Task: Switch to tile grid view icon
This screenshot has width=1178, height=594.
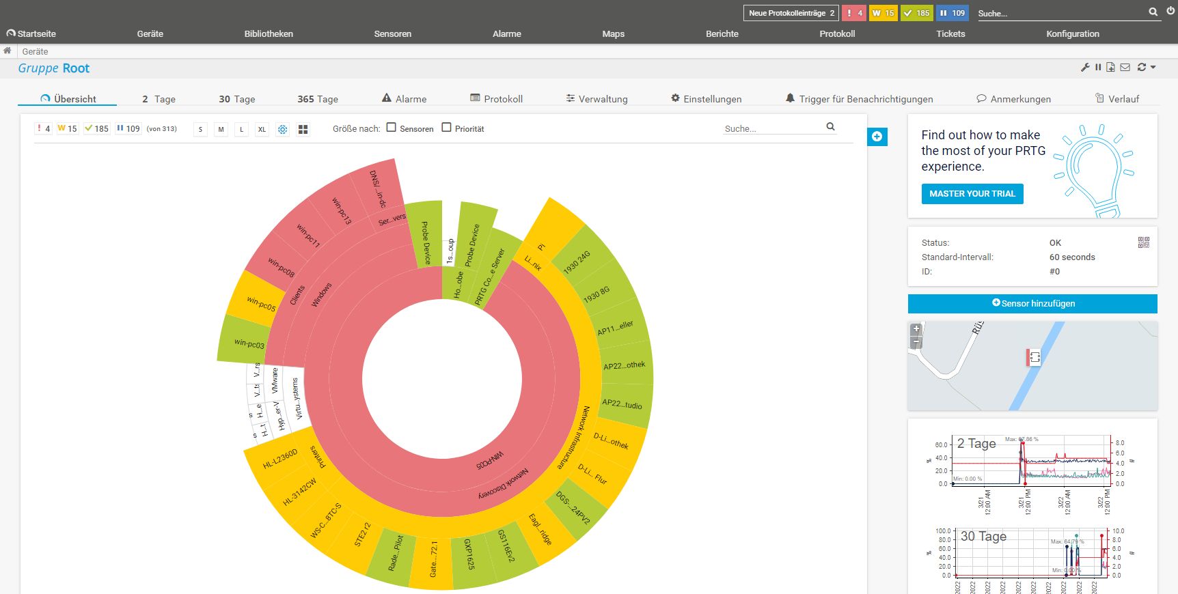Action: 303,129
